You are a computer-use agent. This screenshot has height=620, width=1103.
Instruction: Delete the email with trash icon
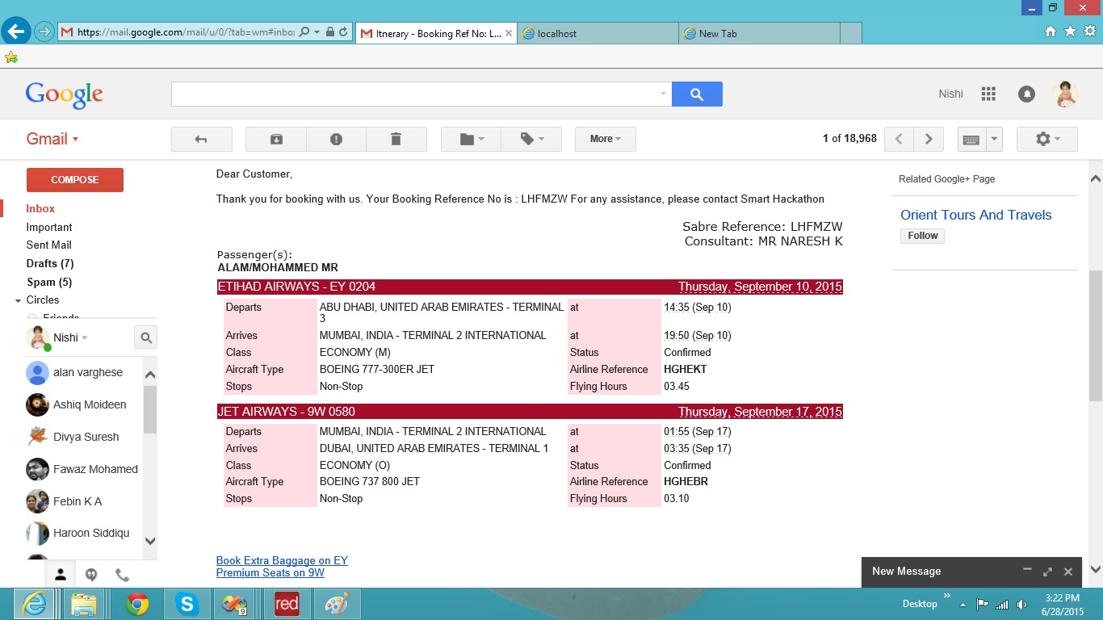click(396, 139)
